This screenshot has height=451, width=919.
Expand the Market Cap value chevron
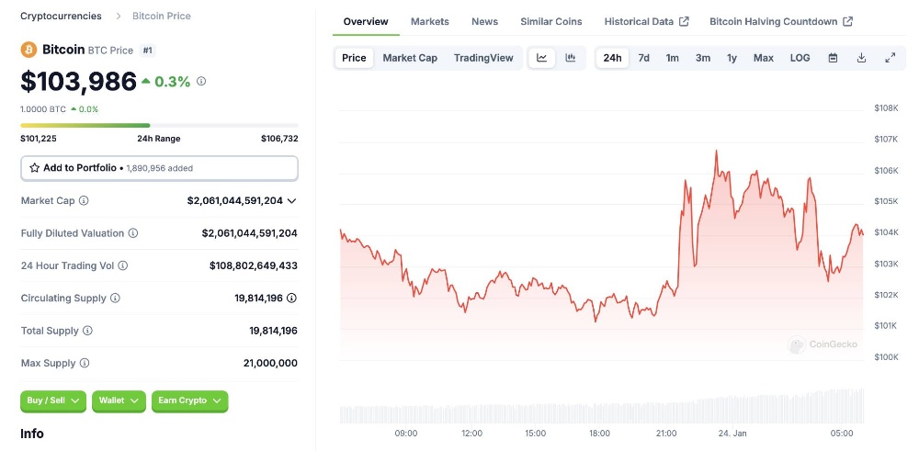coord(292,200)
